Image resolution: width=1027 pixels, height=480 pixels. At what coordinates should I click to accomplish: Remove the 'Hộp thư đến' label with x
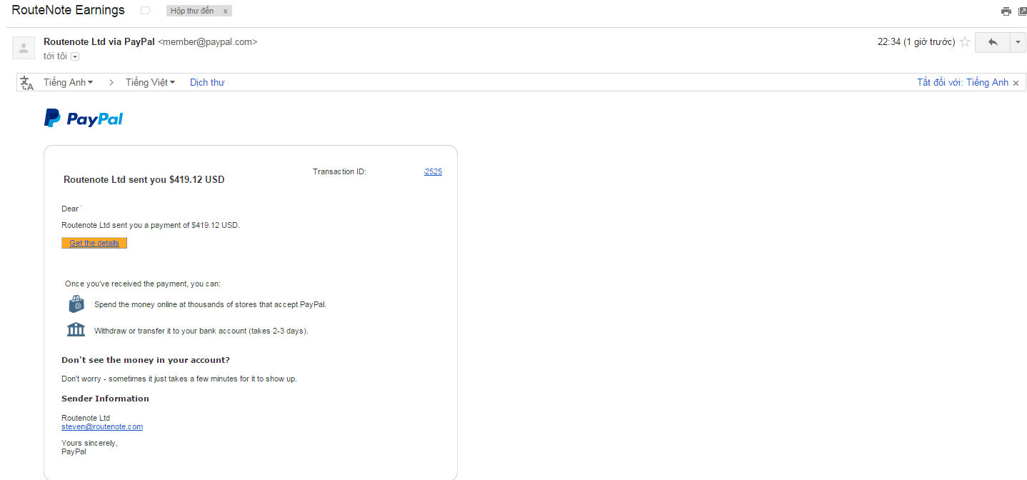(x=226, y=11)
